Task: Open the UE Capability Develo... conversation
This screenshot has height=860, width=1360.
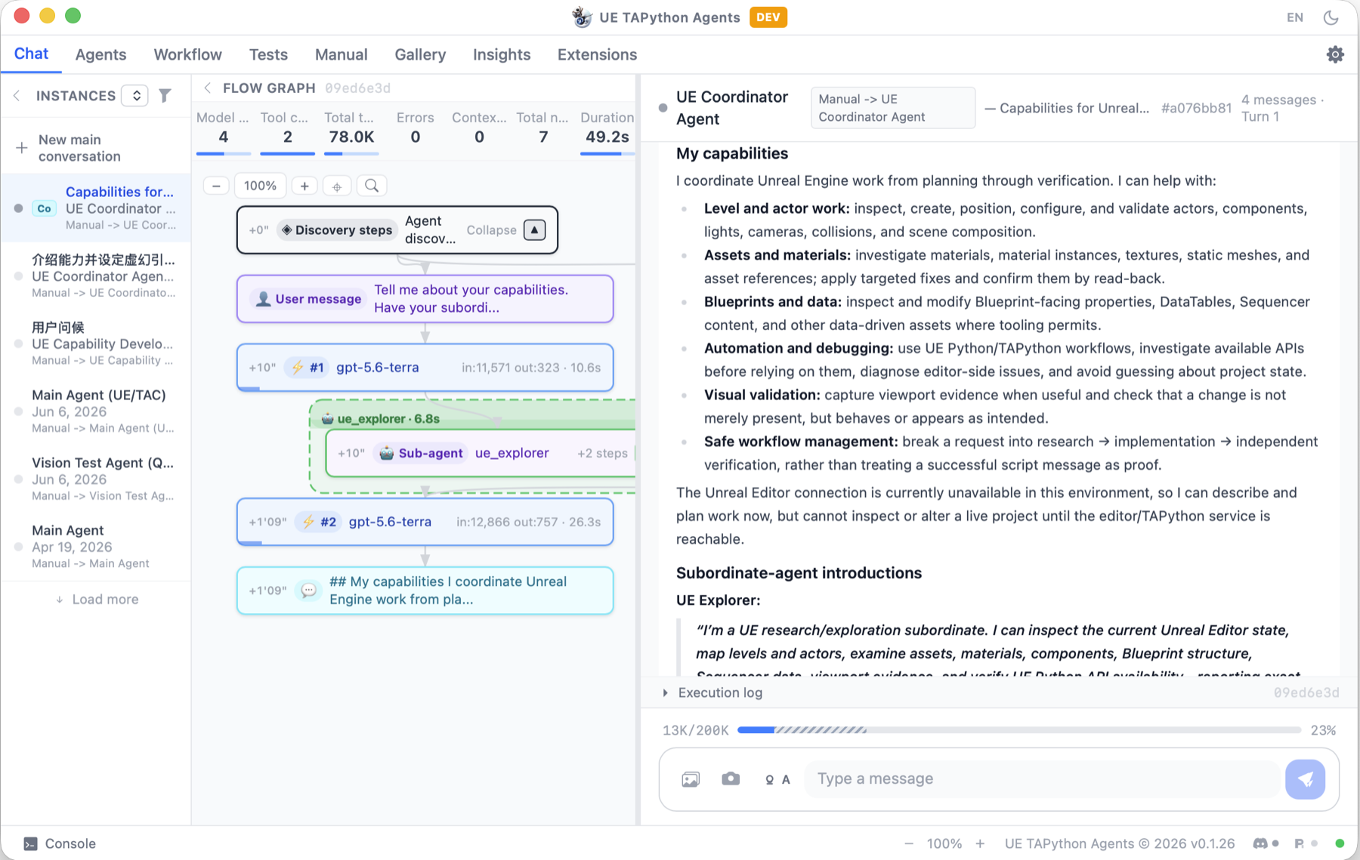Action: (x=95, y=344)
